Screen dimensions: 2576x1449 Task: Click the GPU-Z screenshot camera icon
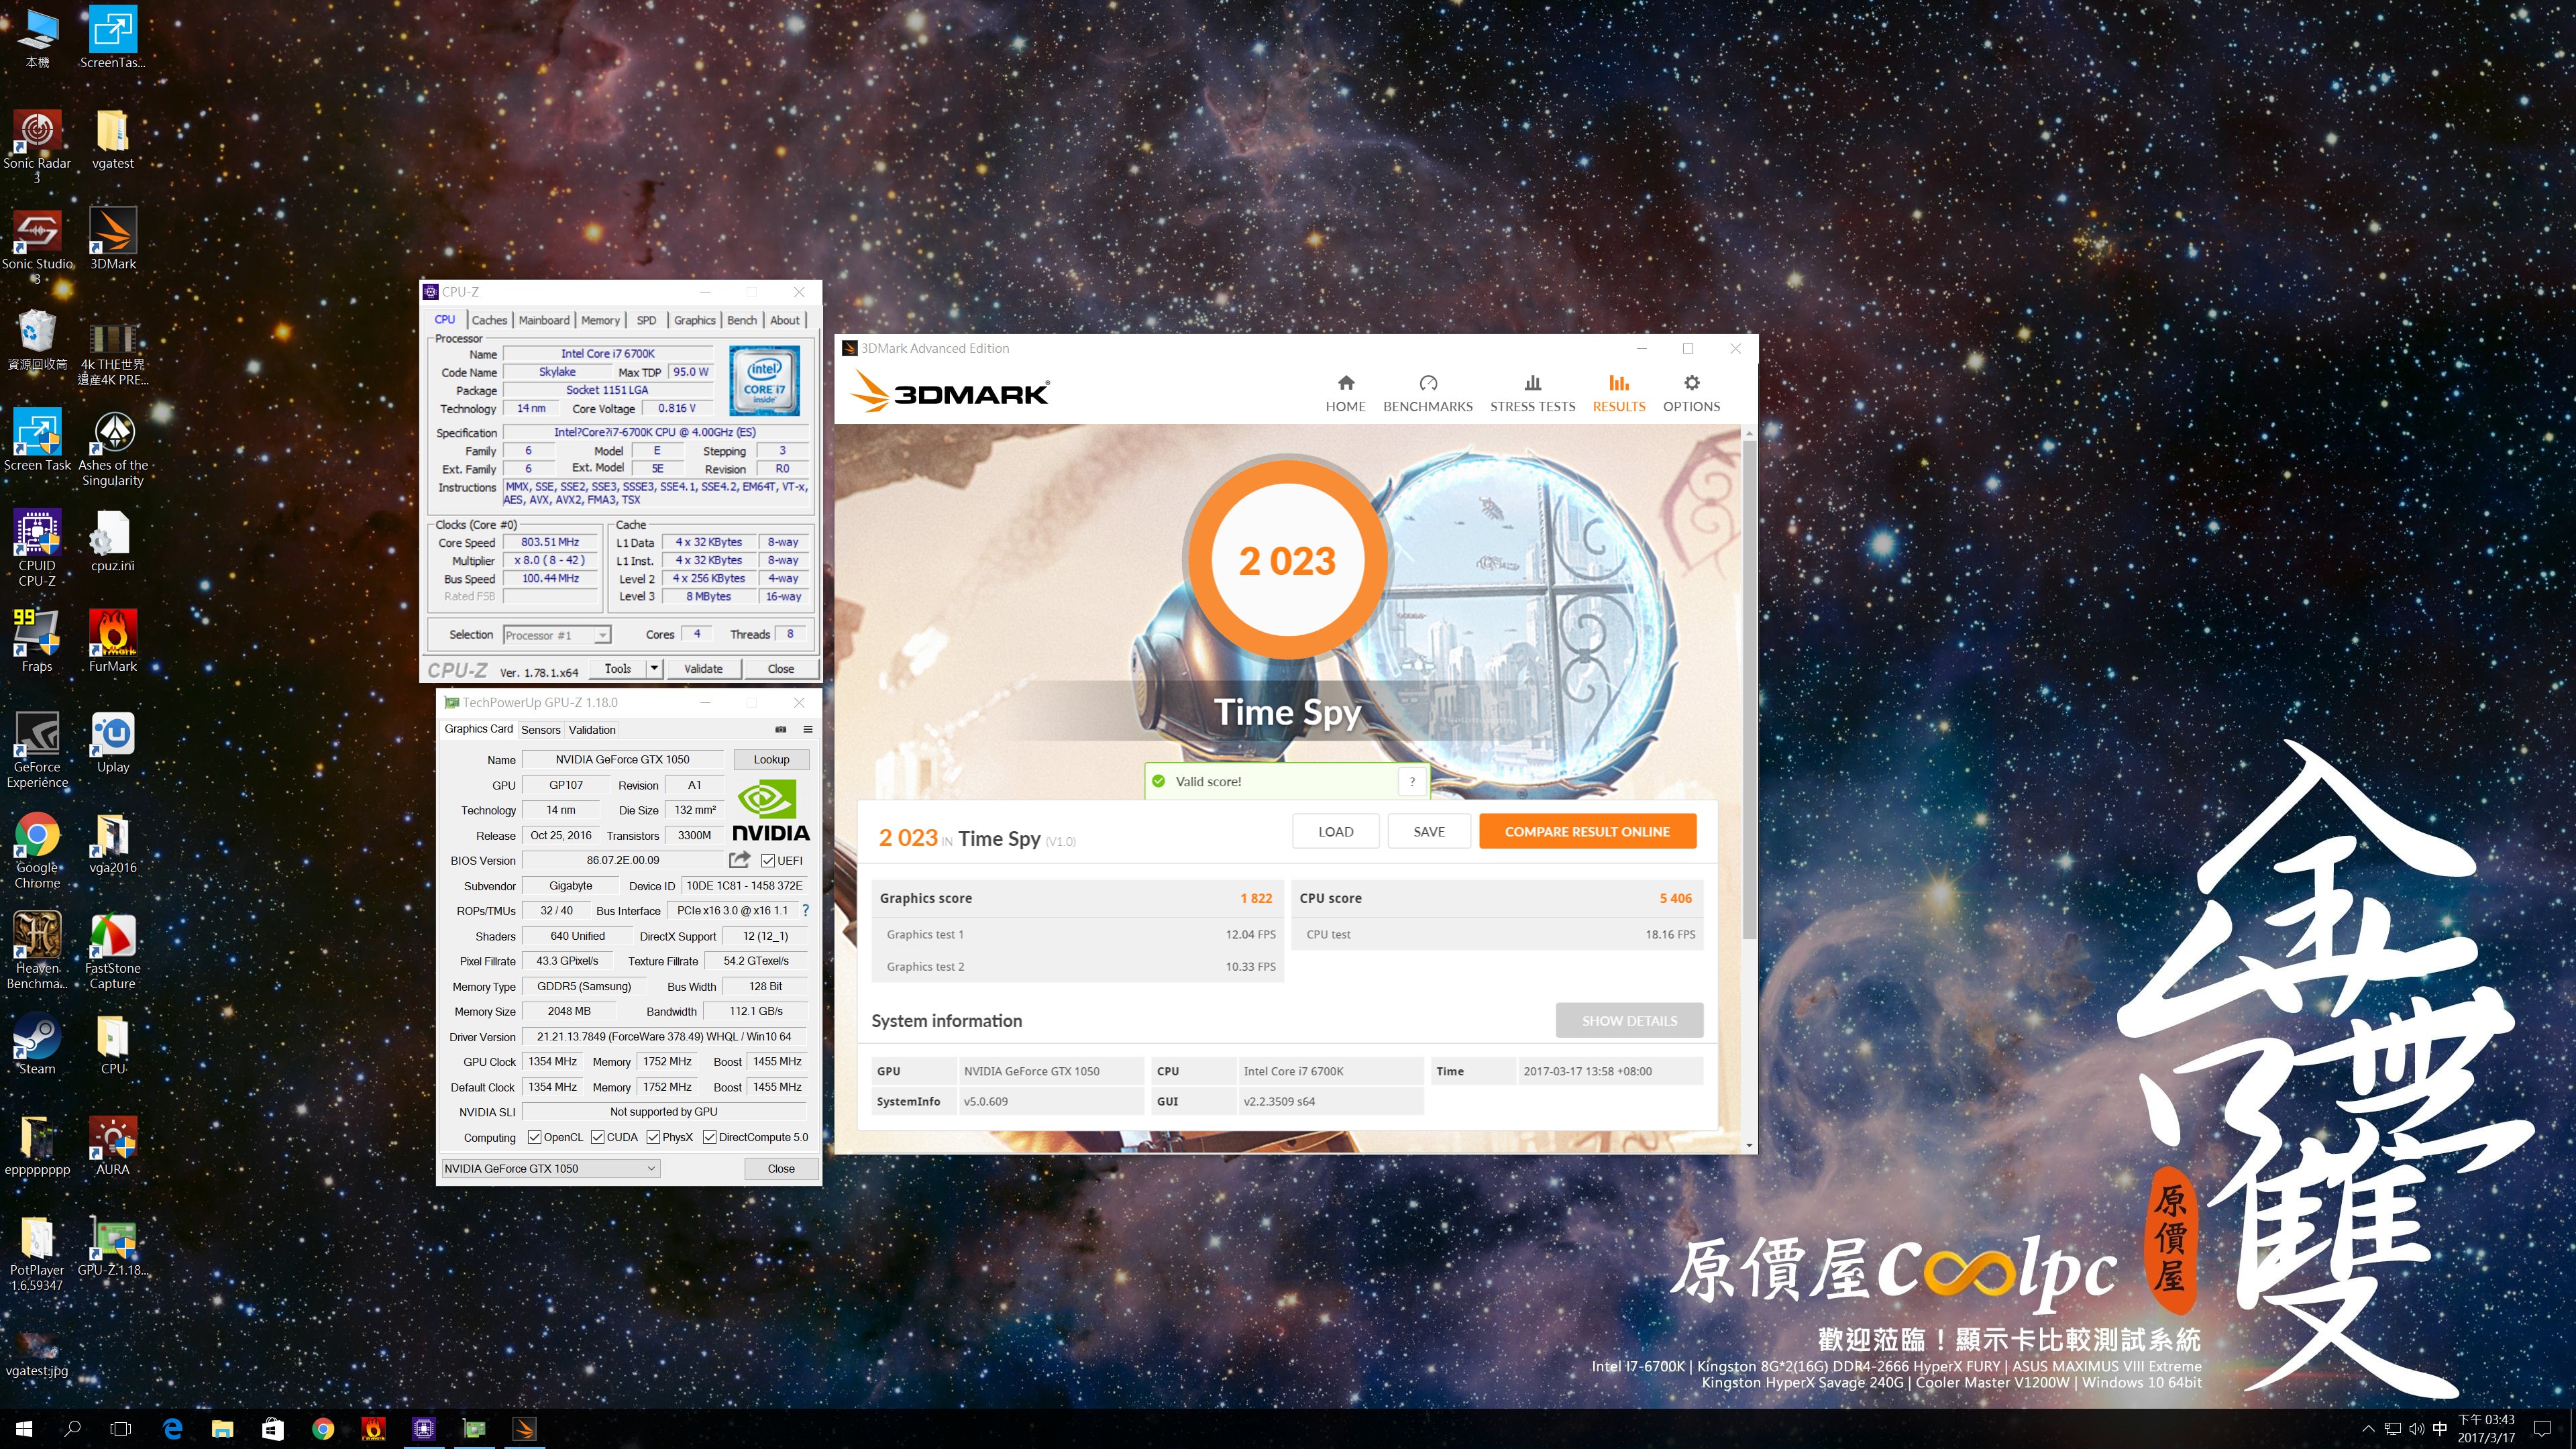(x=781, y=730)
